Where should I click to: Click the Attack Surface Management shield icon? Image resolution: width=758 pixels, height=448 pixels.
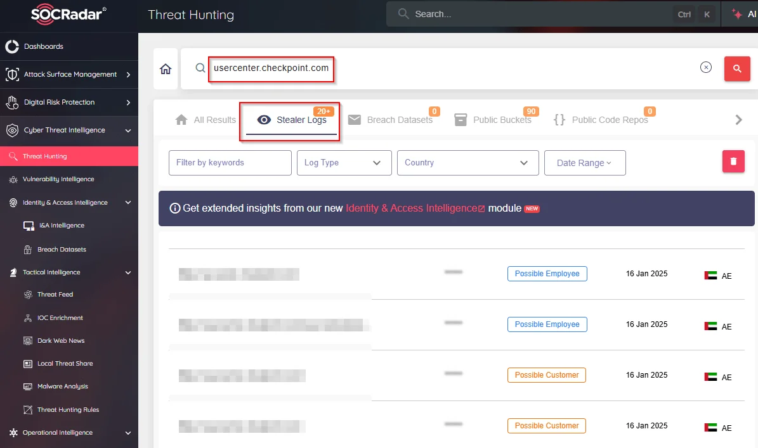coord(12,74)
